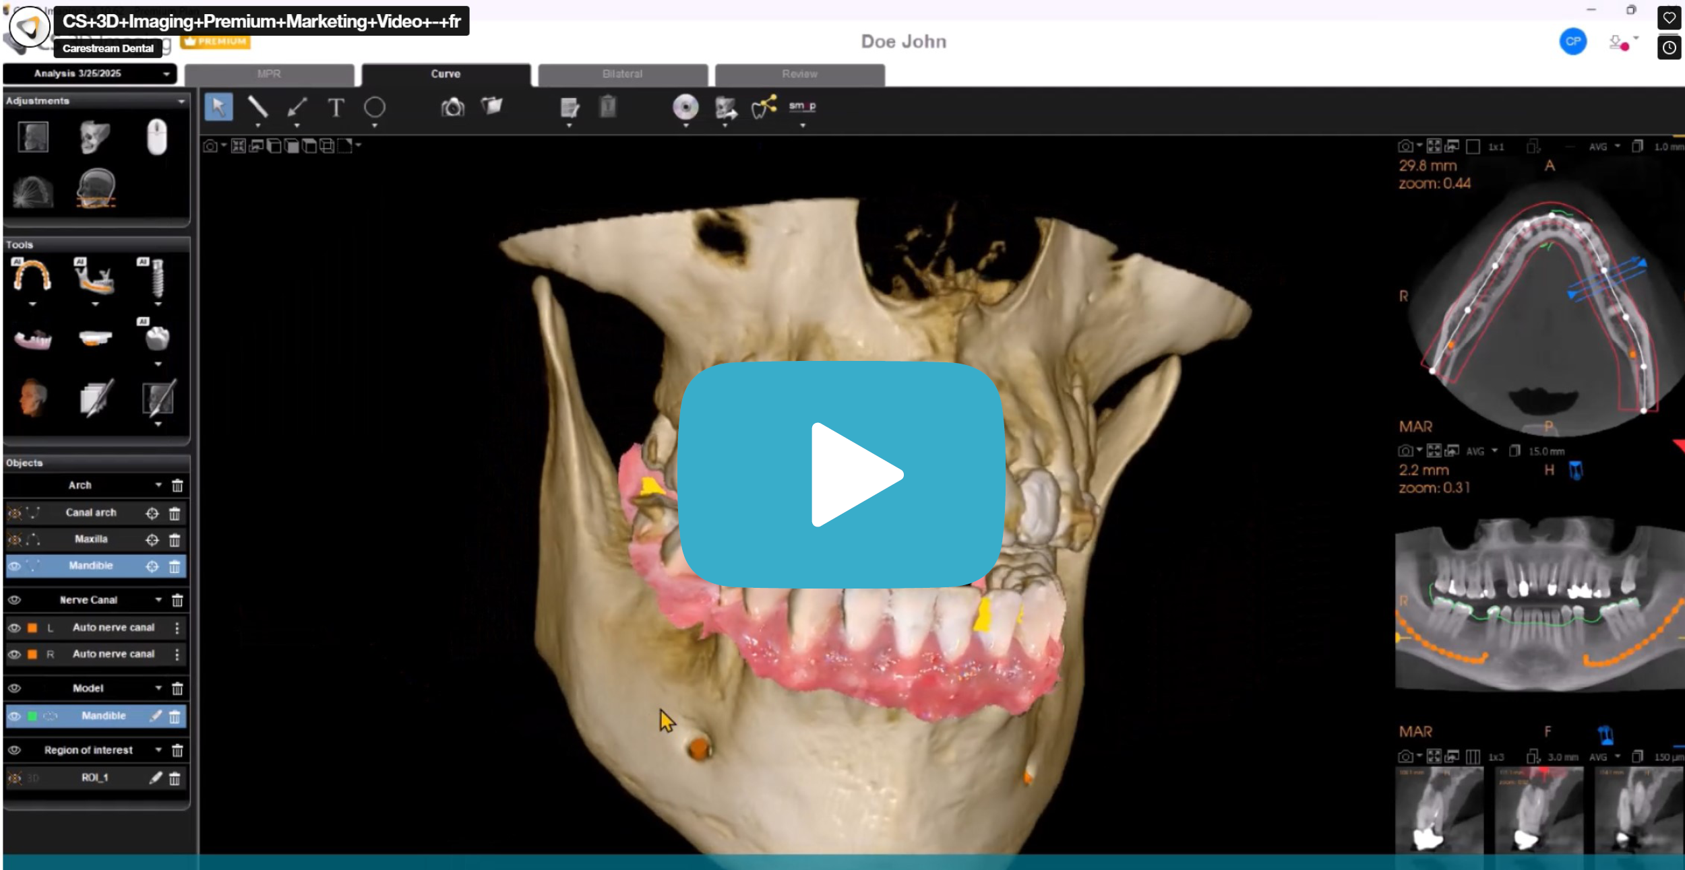Open the first cross-section slice thumbnail

pyautogui.click(x=1439, y=811)
